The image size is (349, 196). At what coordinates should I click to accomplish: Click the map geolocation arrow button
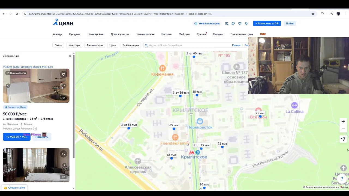tap(343, 139)
